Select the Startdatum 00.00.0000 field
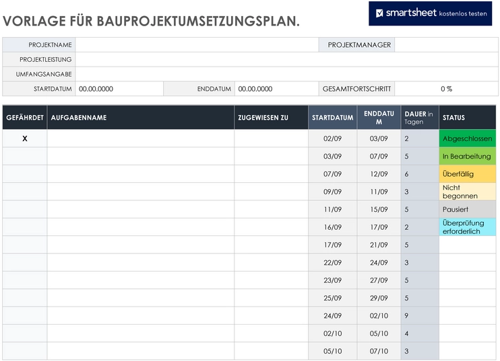Screen dimensions: 500x361 tap(119, 89)
